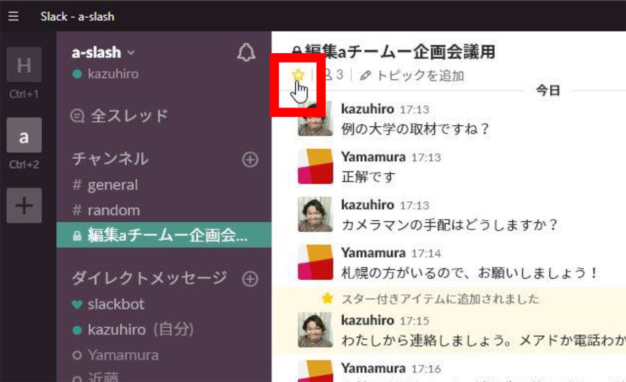Open the hamburger menu in the title bar
626x382 pixels.
click(14, 16)
